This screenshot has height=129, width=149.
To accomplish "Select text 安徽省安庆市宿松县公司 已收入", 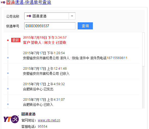I will point(46,73).
